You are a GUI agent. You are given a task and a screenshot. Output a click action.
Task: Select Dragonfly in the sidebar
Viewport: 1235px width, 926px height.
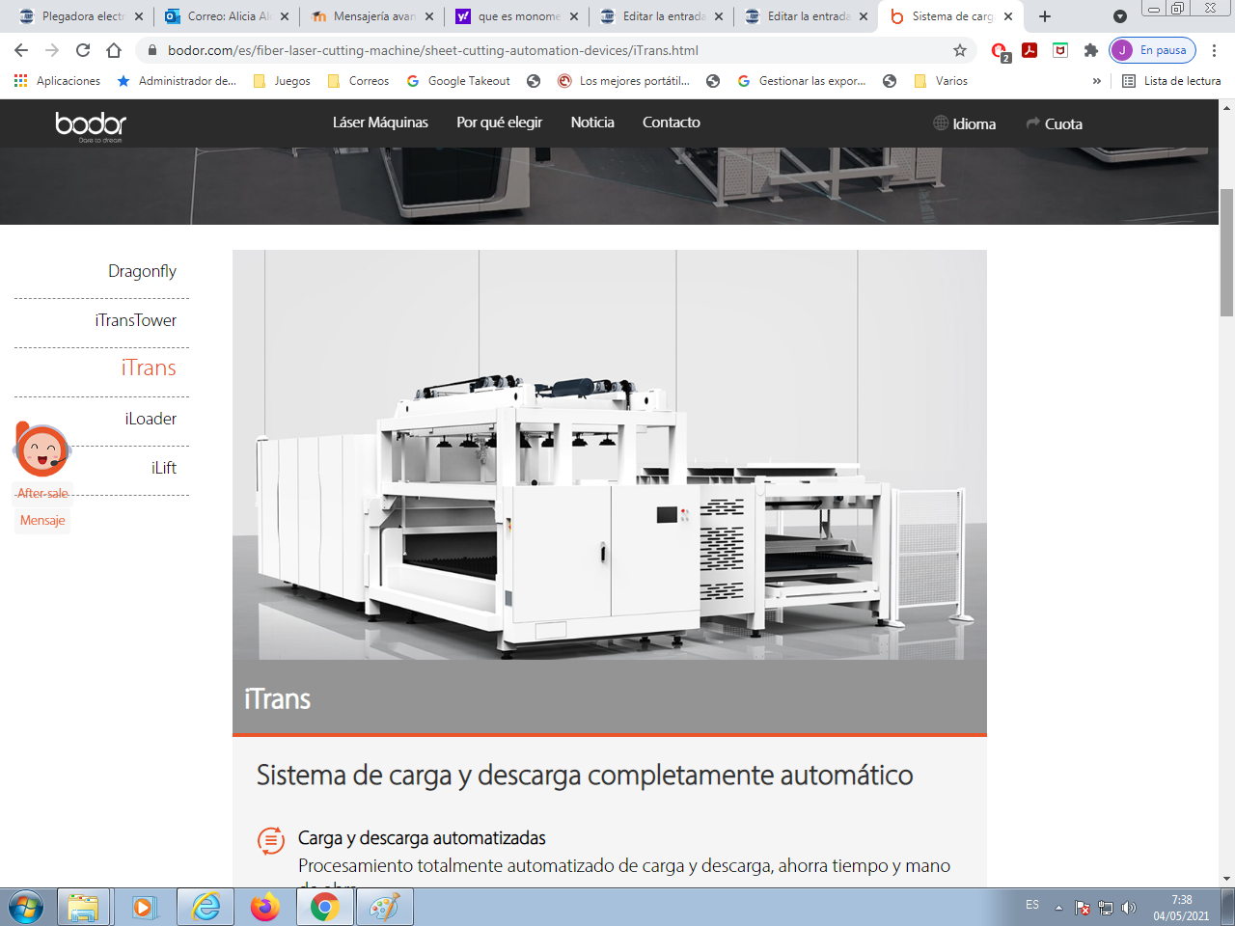[142, 271]
